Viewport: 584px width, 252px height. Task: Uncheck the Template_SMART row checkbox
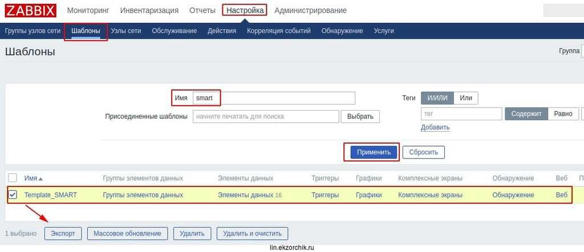coord(13,195)
